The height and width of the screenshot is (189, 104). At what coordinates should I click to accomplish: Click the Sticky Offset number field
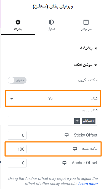pos(17,135)
